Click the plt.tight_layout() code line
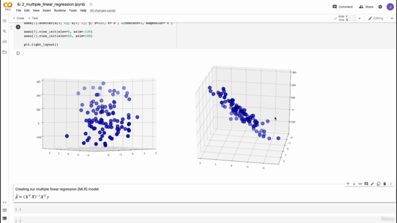The image size is (397, 223). point(41,45)
